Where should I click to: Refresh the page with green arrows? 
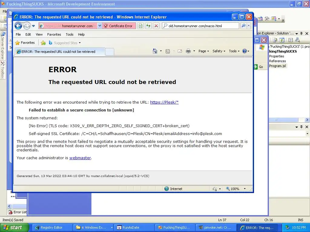tap(148, 26)
